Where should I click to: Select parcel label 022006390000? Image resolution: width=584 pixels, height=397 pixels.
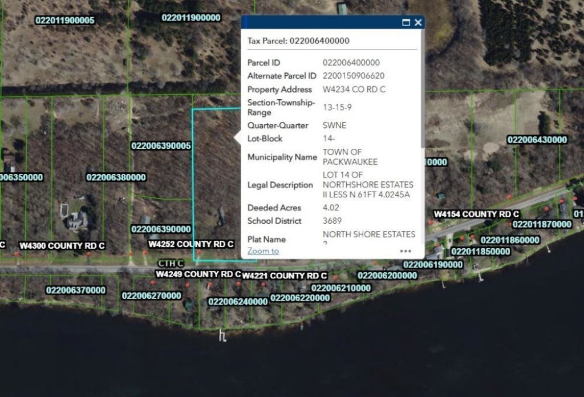[x=161, y=229]
